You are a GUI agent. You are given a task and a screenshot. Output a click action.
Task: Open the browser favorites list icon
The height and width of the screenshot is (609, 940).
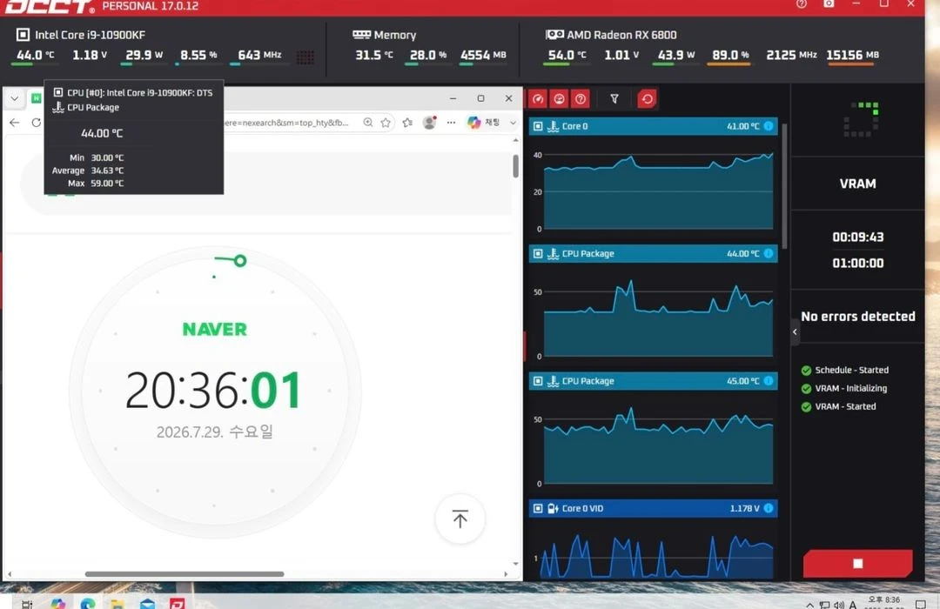pyautogui.click(x=407, y=123)
